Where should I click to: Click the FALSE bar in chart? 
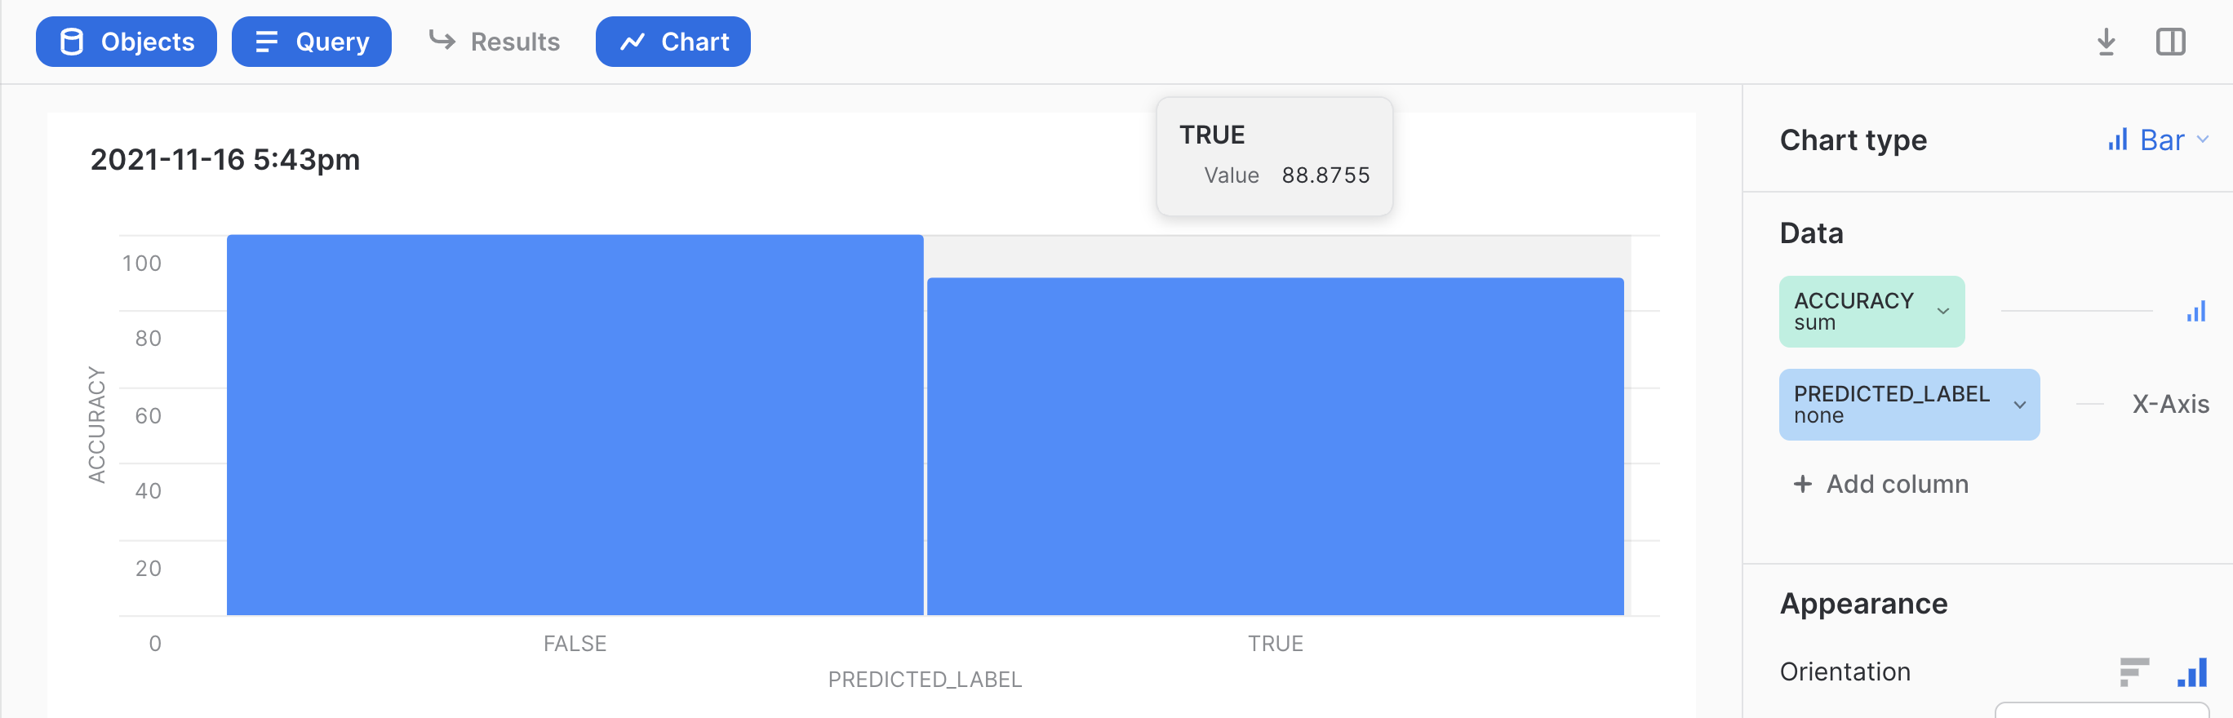pyautogui.click(x=575, y=424)
